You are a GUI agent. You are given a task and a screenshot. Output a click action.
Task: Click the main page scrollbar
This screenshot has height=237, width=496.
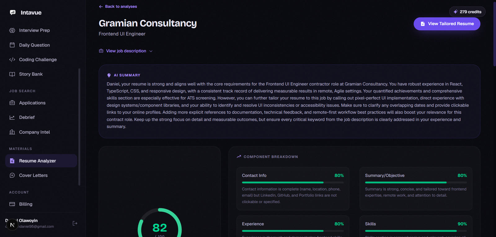tap(494, 34)
